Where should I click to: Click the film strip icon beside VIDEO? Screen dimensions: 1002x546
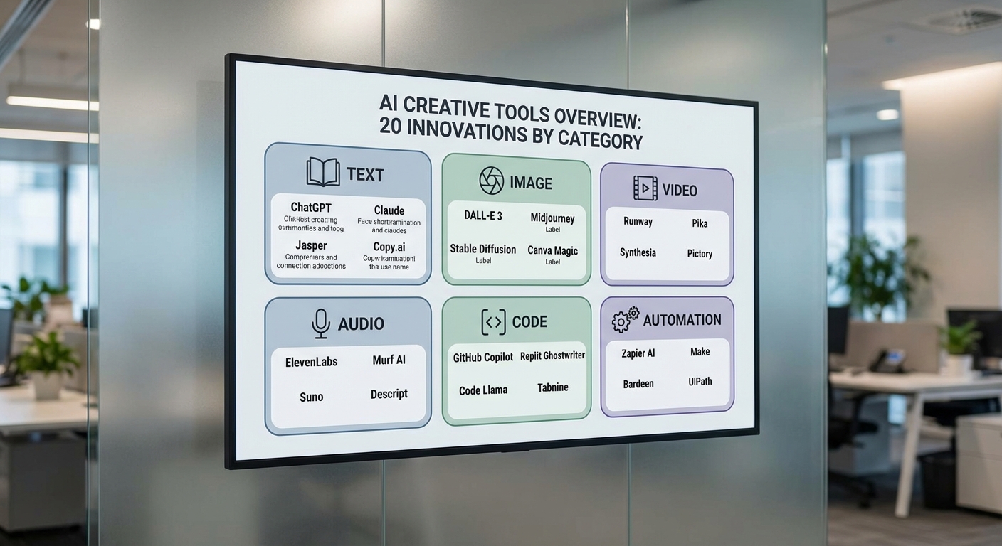[x=645, y=188]
